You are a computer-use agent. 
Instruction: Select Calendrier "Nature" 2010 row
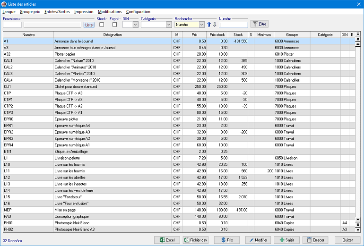(x=179, y=60)
